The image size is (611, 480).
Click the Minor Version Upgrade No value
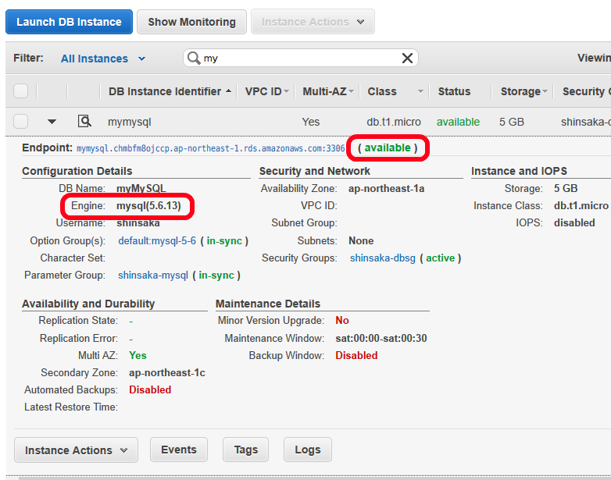342,320
